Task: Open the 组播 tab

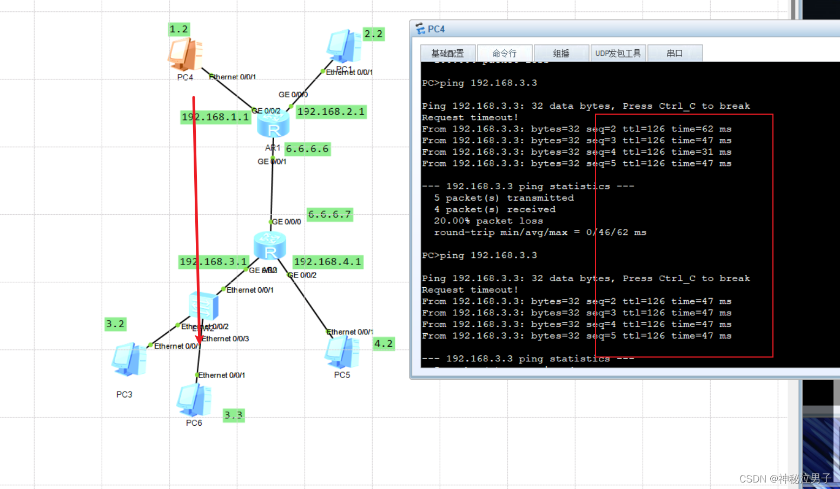Action: point(561,53)
